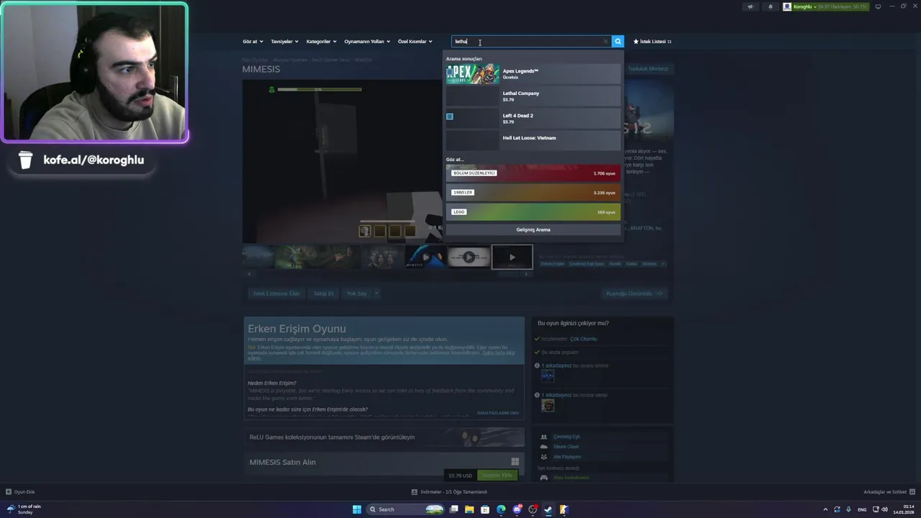Open the Koroghlu account dropdown
Viewport: 921px width, 518px height.
pyautogui.click(x=826, y=6)
